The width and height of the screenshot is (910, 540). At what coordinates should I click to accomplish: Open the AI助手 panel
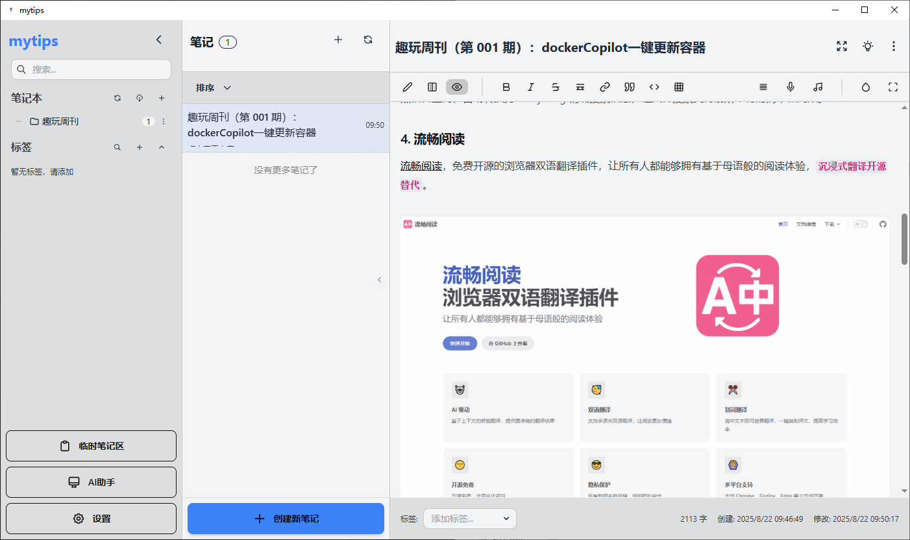91,482
